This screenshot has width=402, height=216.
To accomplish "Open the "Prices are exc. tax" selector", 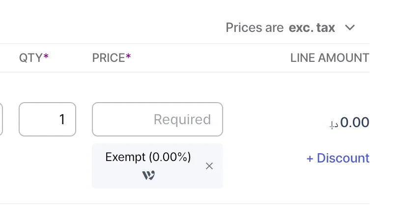I will coord(290,27).
